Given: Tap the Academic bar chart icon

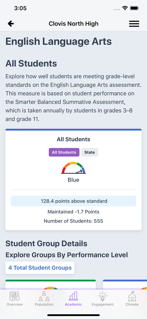Looking at the screenshot, I should [x=73, y=296].
